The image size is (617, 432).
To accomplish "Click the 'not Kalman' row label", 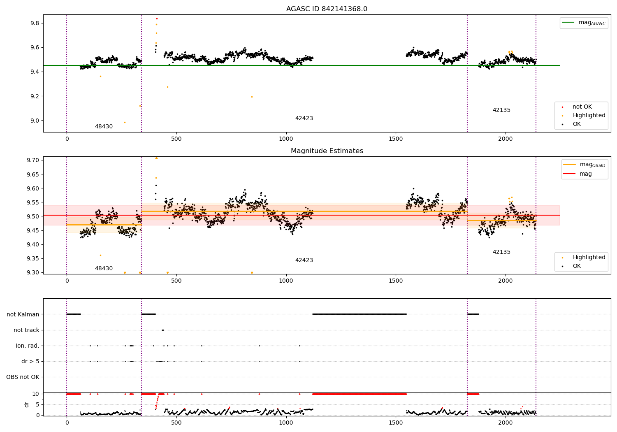I will [23, 315].
